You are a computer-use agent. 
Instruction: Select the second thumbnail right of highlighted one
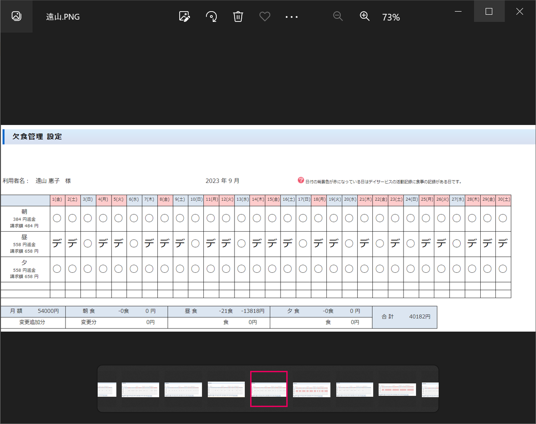[x=355, y=389]
